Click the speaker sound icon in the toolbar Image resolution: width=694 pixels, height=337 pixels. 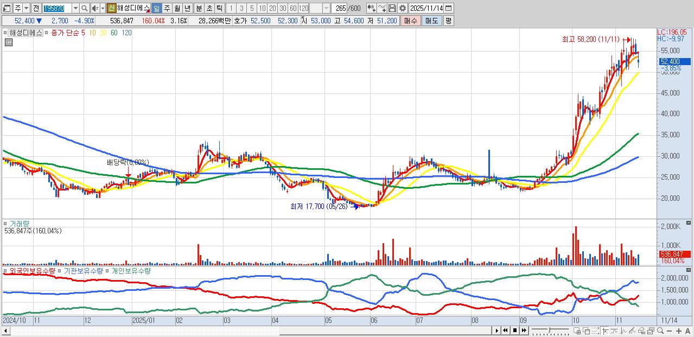(x=94, y=8)
